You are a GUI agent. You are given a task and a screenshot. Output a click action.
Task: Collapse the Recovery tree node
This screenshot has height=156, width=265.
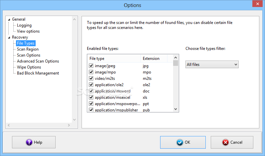click(x=9, y=38)
